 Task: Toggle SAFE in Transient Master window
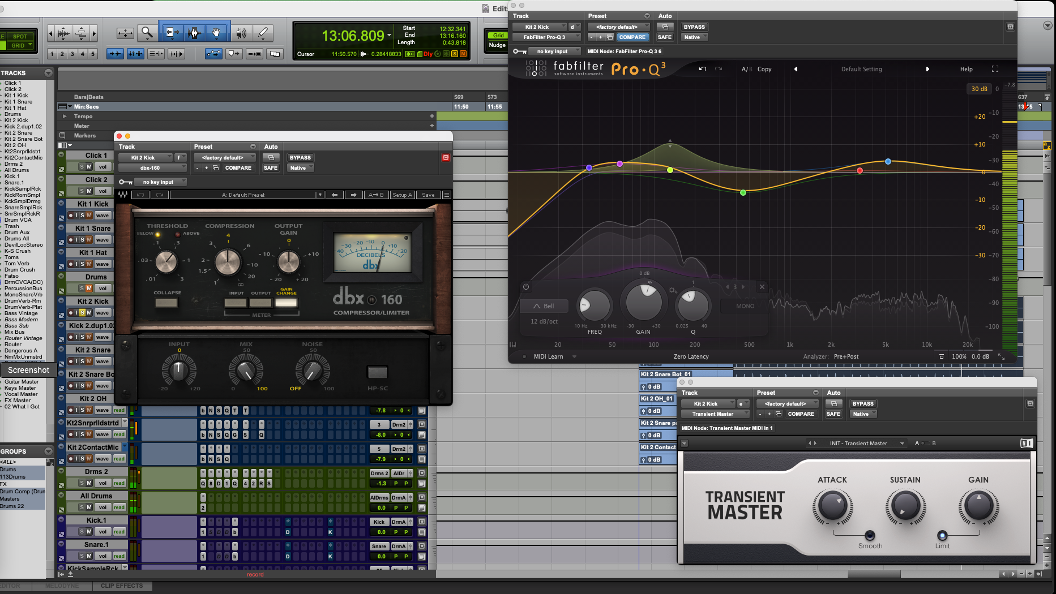[x=833, y=414]
